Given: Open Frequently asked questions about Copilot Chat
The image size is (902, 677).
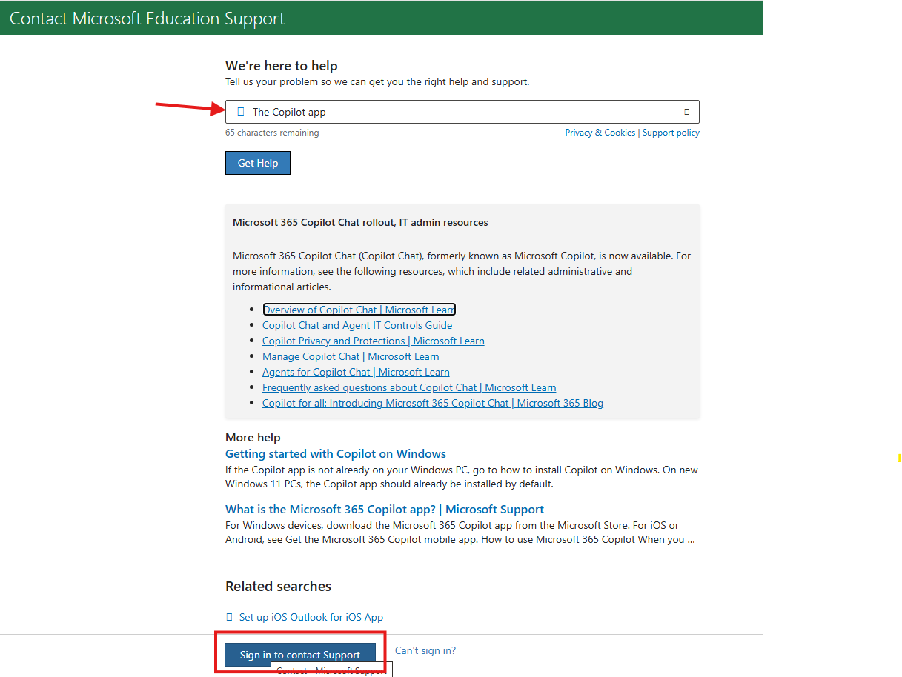Looking at the screenshot, I should (x=409, y=387).
